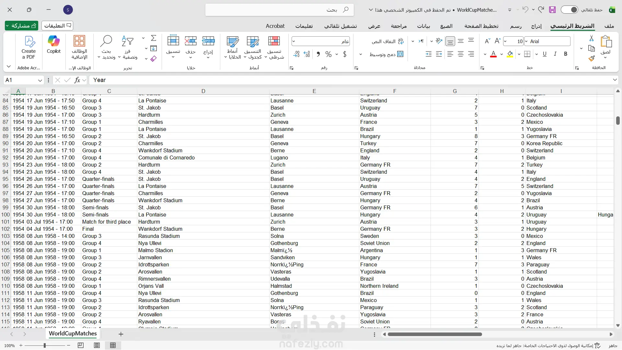The height and width of the screenshot is (350, 622).
Task: Click the Create a PDF icon
Action: [29, 41]
